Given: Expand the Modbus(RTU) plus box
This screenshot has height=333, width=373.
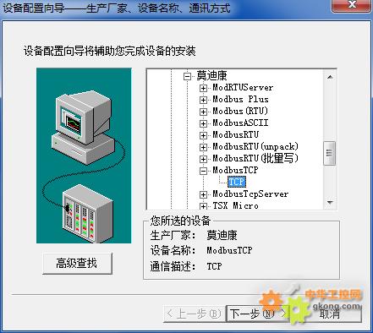Looking at the screenshot, I should coord(203,112).
